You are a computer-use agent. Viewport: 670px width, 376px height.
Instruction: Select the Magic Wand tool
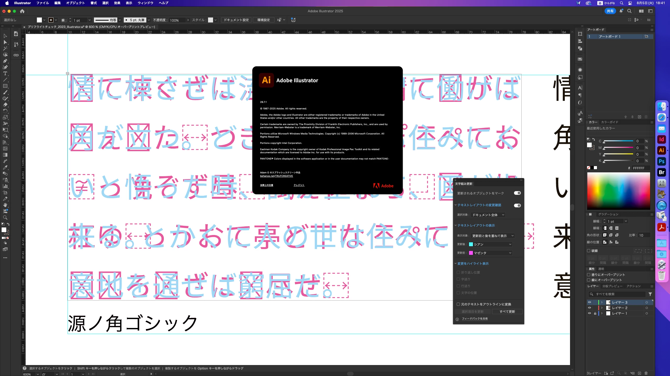point(5,48)
